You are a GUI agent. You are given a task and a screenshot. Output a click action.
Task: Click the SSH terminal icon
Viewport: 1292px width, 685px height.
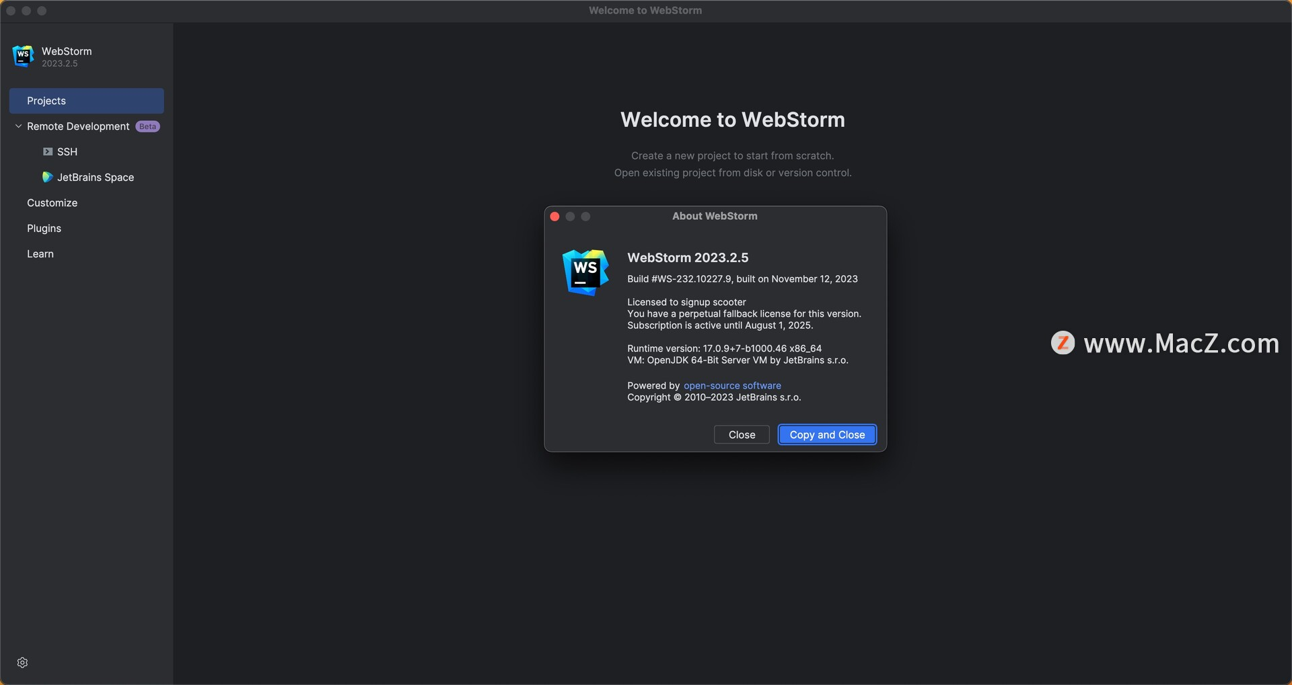[47, 152]
